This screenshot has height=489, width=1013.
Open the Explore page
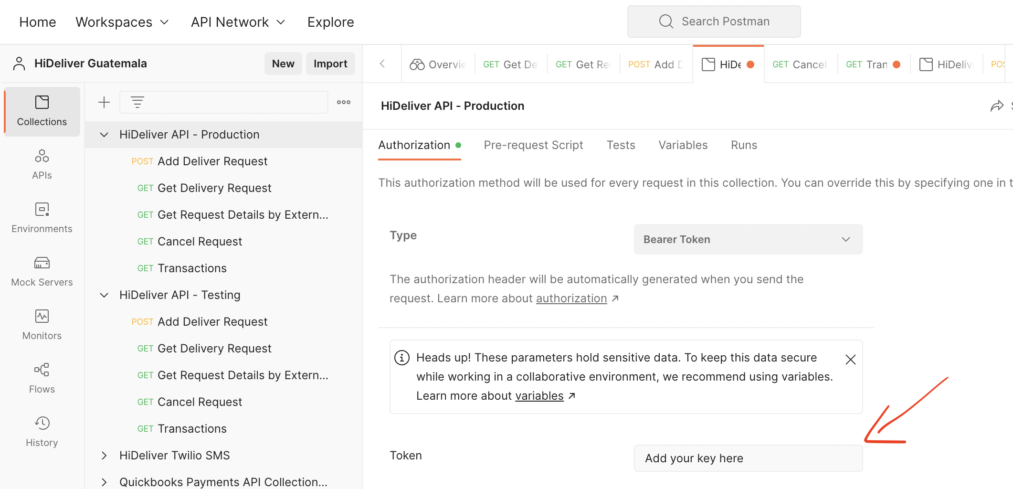(330, 22)
